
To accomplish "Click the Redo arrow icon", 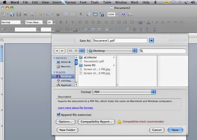I will [48, 14].
